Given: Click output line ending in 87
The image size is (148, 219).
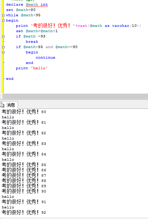Looking at the screenshot, I should coord(24,176).
